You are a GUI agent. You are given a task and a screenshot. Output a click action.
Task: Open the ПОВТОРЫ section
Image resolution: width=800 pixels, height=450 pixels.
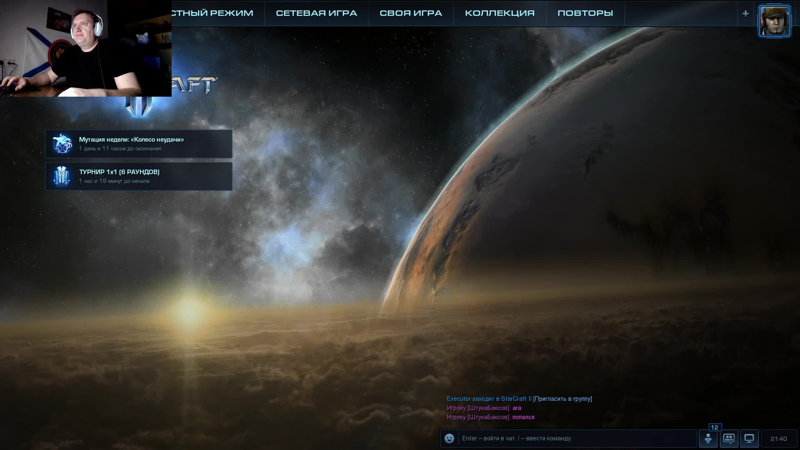(585, 13)
